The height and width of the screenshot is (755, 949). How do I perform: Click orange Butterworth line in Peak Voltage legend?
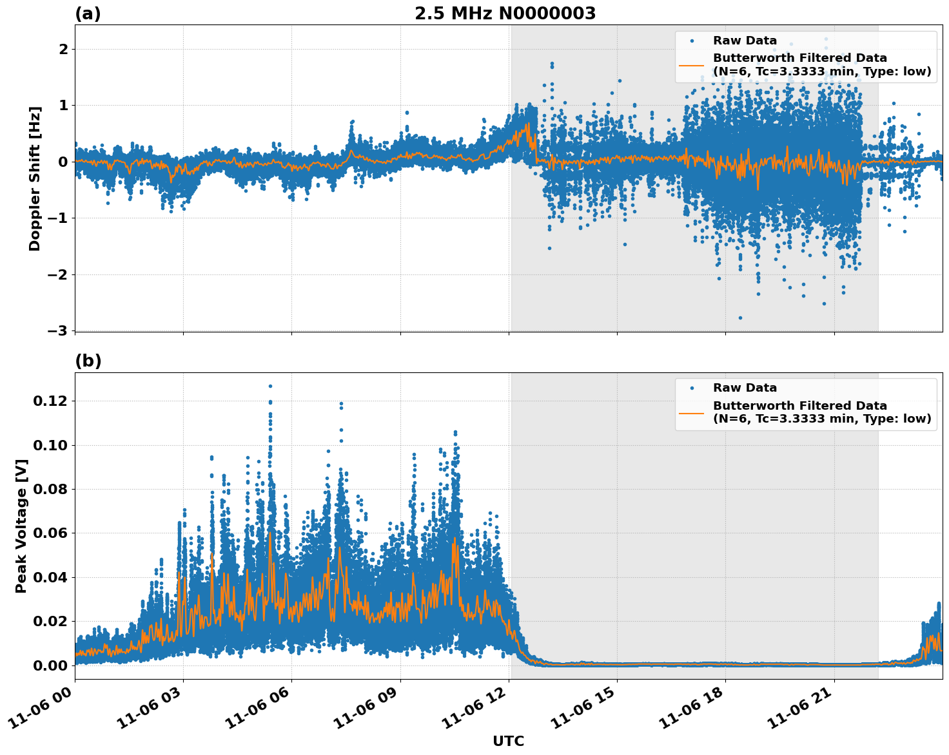[x=692, y=412]
